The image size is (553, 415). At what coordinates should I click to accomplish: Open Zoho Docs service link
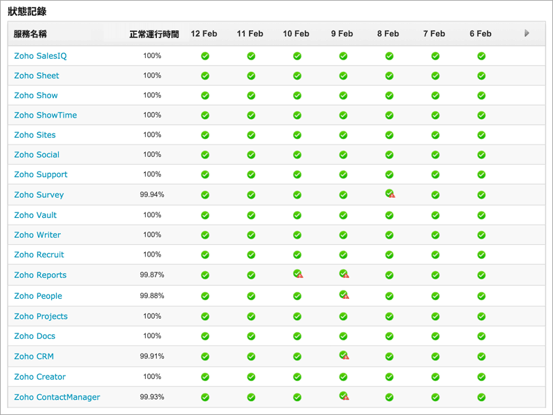[x=35, y=336]
